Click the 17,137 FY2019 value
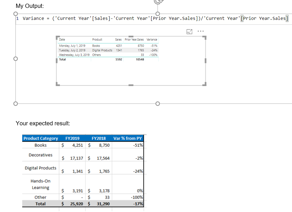Image resolution: width=292 pixels, height=212 pixels. (77, 158)
